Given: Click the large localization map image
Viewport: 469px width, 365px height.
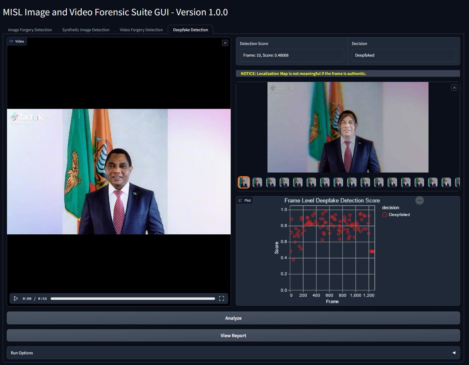Looking at the screenshot, I should (x=348, y=127).
